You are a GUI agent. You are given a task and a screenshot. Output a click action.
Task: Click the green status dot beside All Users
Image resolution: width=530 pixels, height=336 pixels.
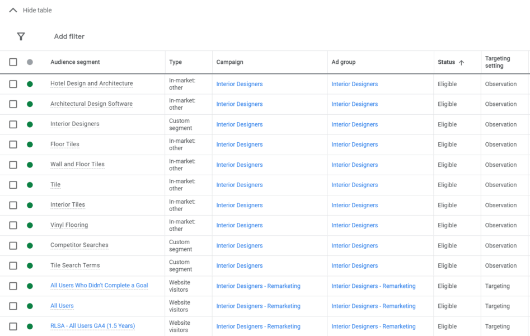[30, 306]
